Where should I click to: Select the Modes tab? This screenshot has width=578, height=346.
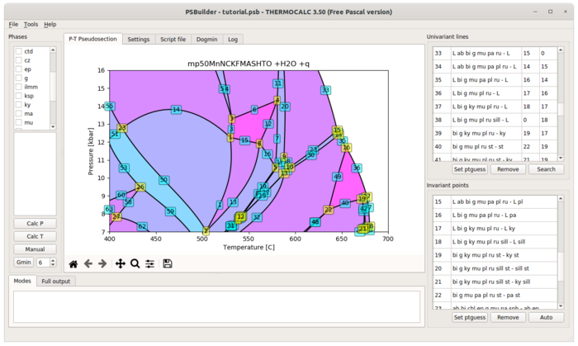tap(22, 281)
